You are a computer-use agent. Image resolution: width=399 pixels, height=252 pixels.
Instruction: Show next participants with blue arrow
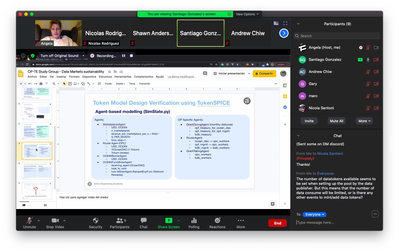click(284, 33)
